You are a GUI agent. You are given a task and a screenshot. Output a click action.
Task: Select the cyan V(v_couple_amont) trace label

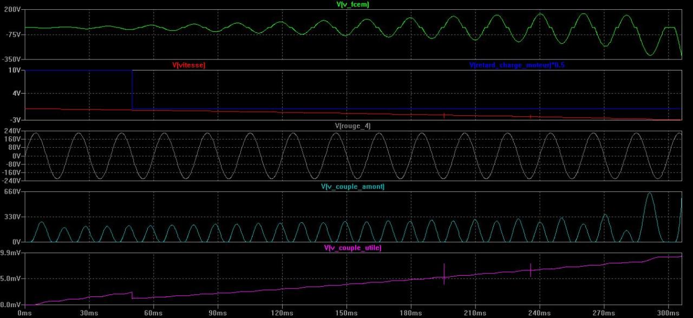353,187
